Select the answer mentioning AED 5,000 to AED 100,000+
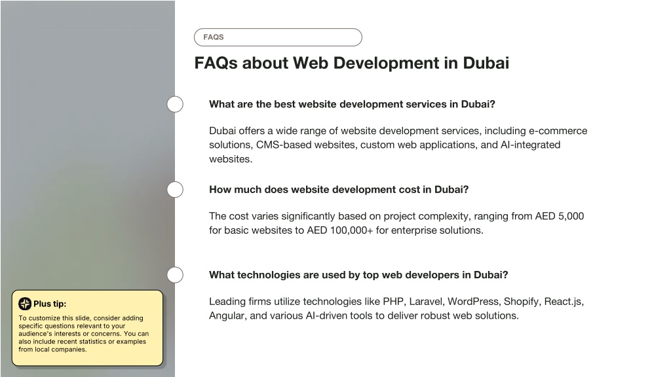 [396, 223]
